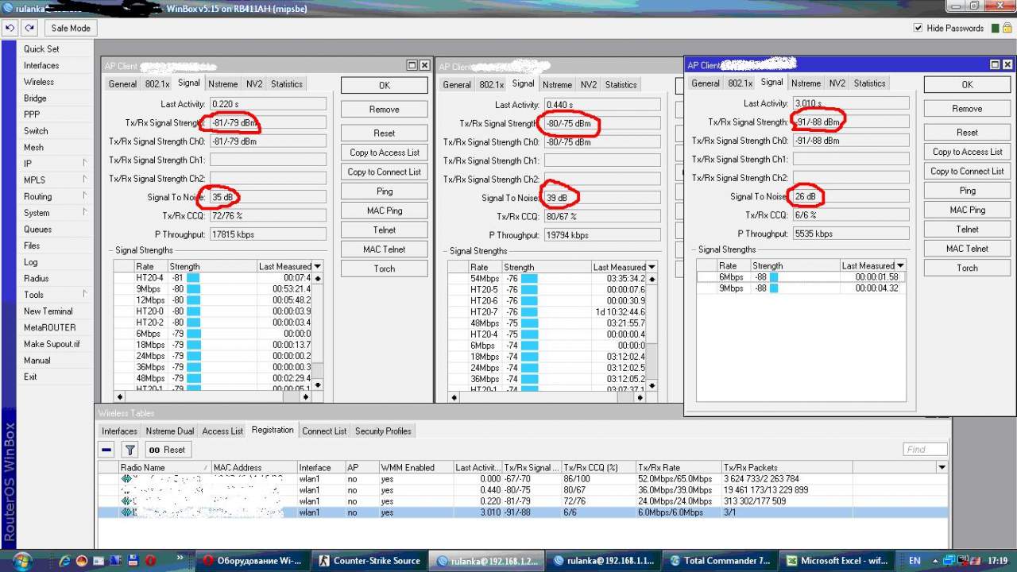Click Ping in the 35 dB AP Client window
1017x572 pixels.
(385, 191)
